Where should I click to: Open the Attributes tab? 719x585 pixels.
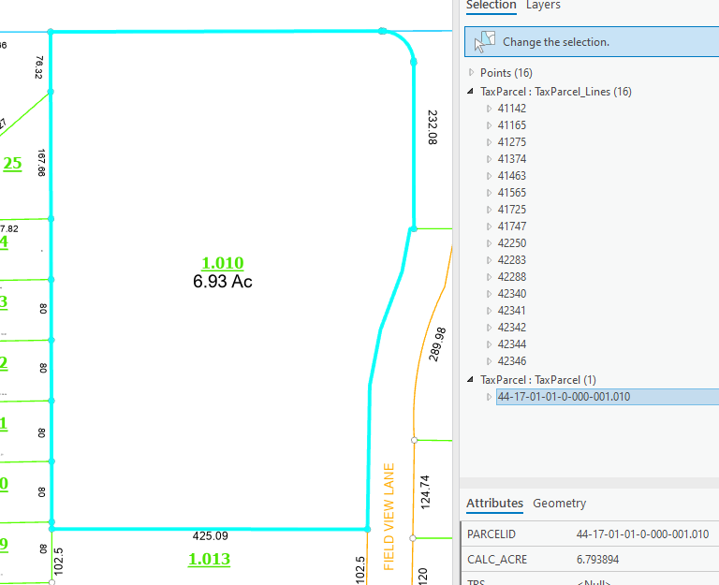click(x=494, y=503)
